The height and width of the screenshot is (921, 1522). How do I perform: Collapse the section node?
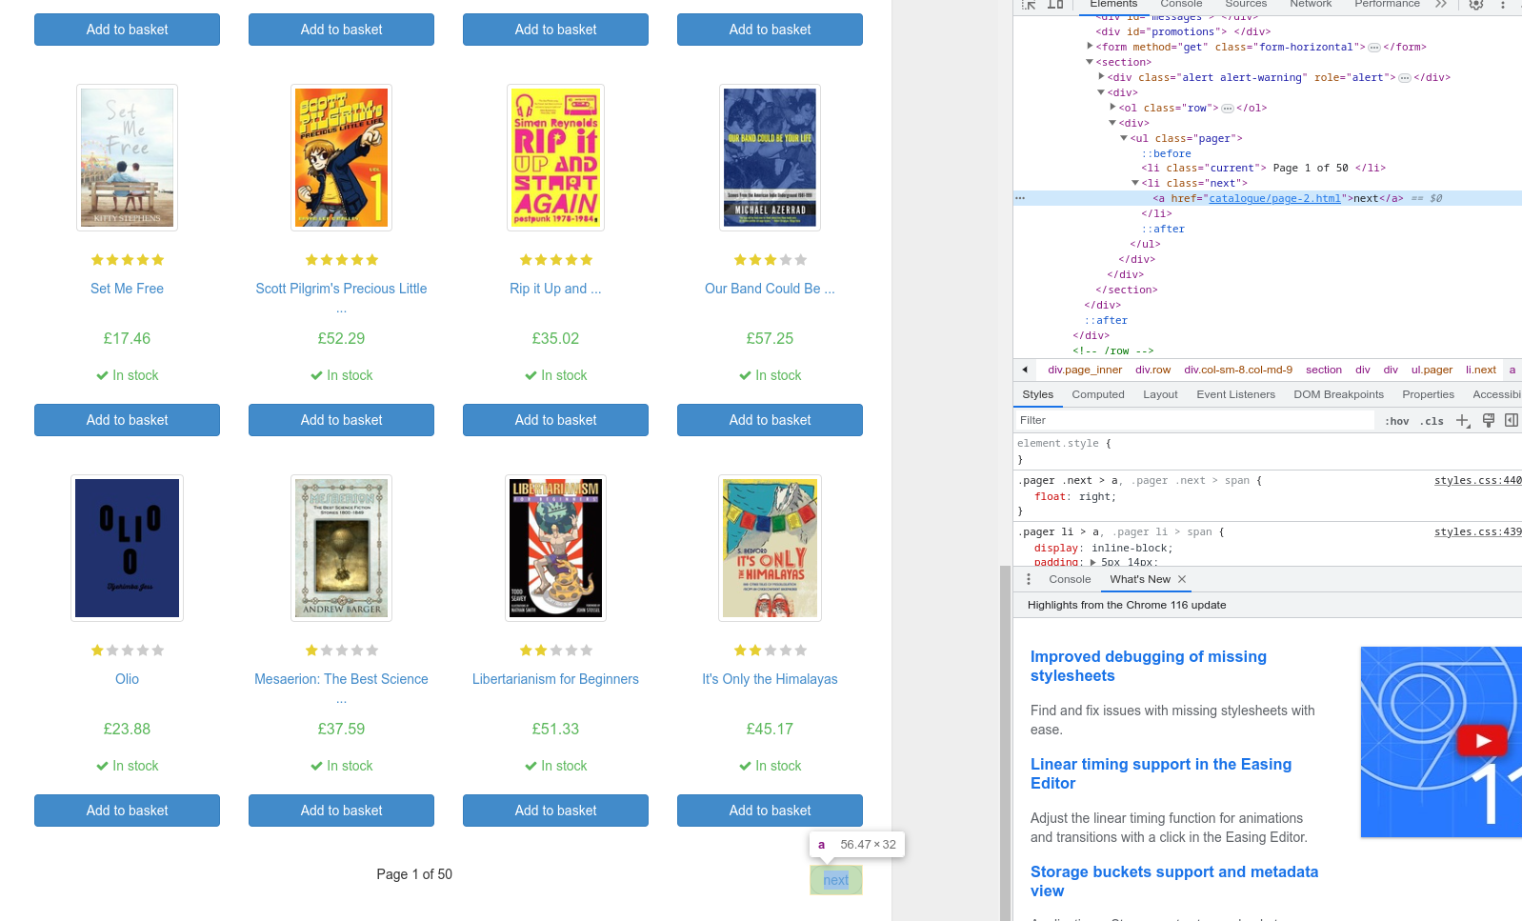1091,62
